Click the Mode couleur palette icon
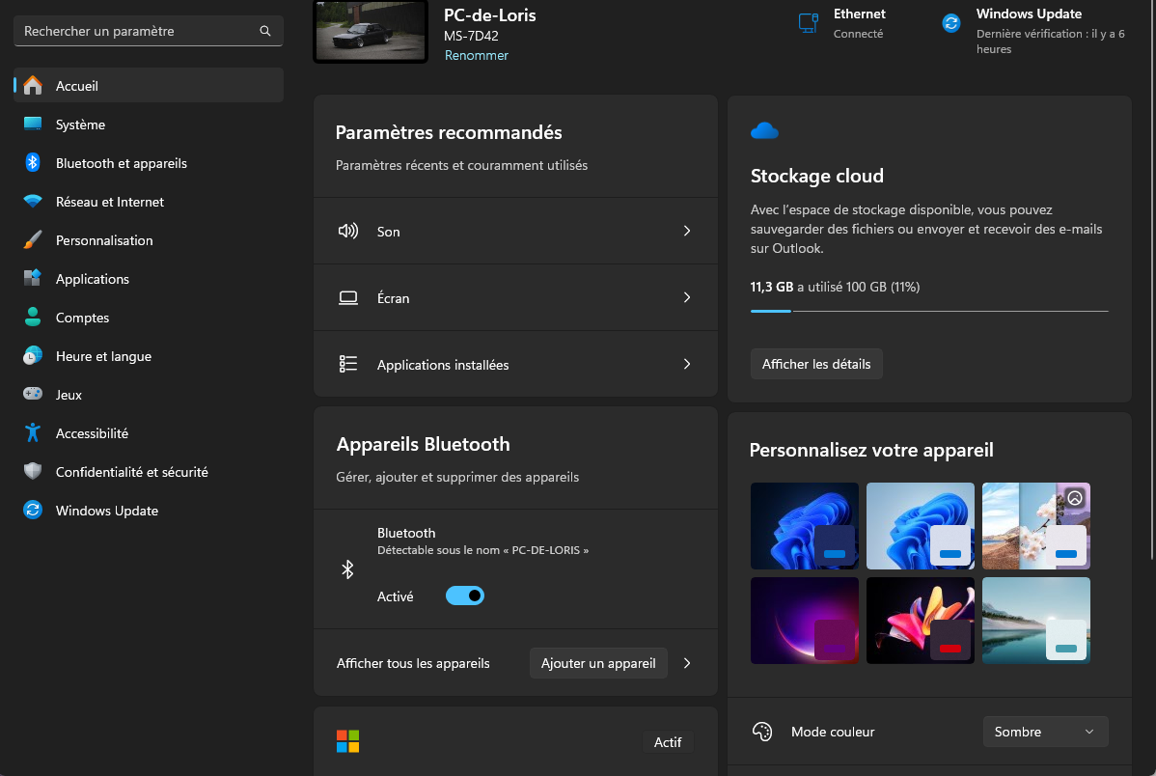The image size is (1156, 776). [x=762, y=731]
